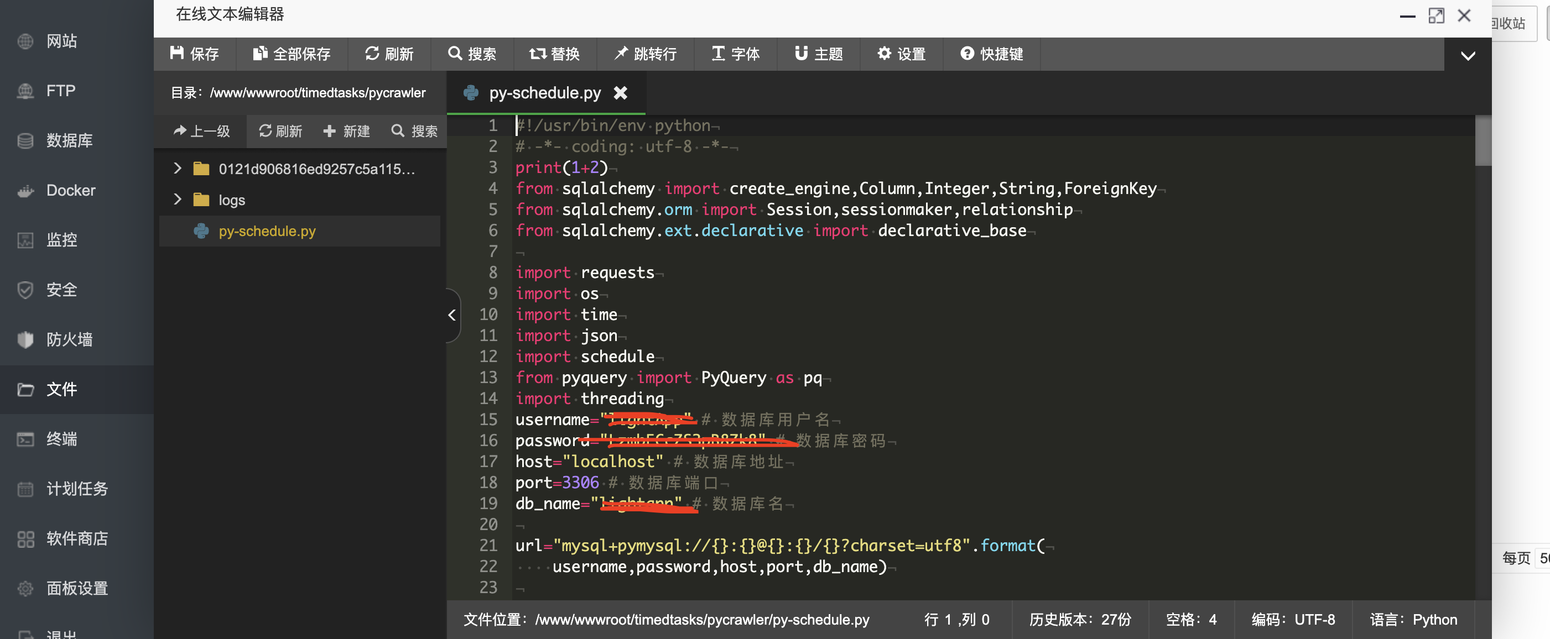Image resolution: width=1550 pixels, height=639 pixels.
Task: Collapse the file tree side panel
Action: pyautogui.click(x=452, y=315)
